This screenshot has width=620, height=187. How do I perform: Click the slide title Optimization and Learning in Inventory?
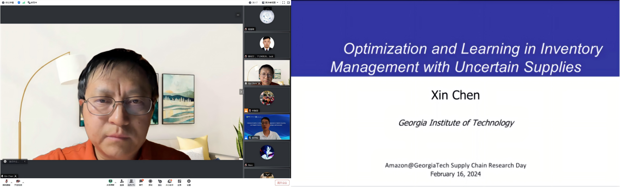473,49
